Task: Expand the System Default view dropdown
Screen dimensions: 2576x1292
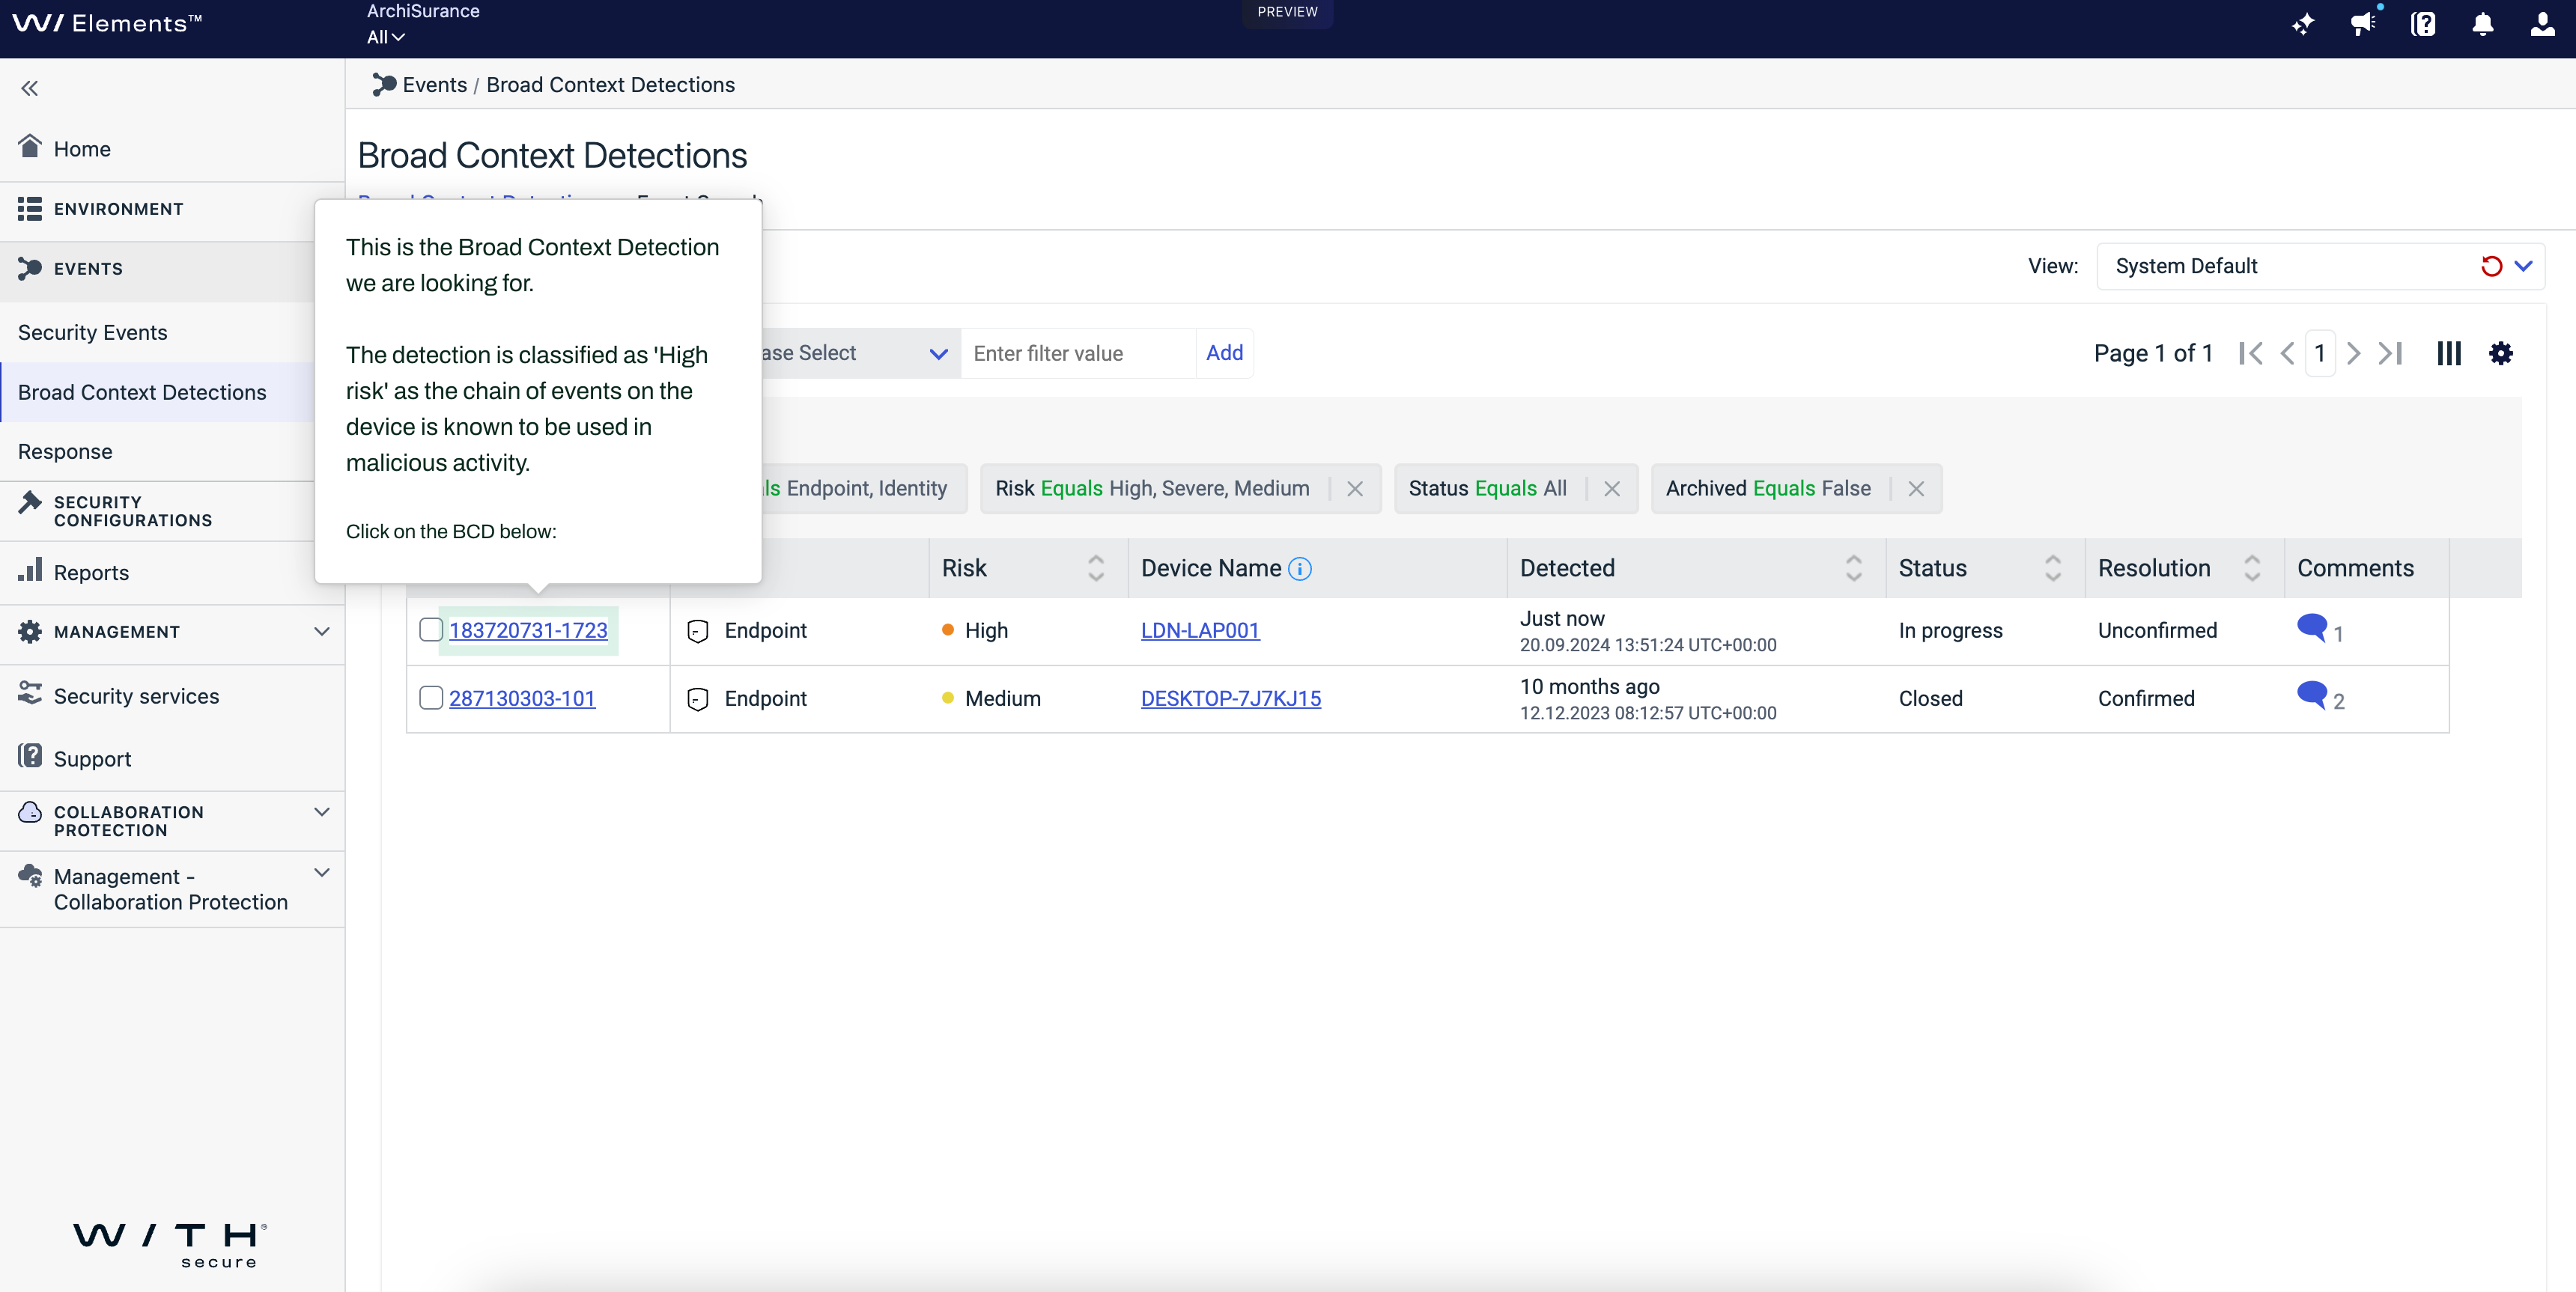Action: click(x=2523, y=266)
